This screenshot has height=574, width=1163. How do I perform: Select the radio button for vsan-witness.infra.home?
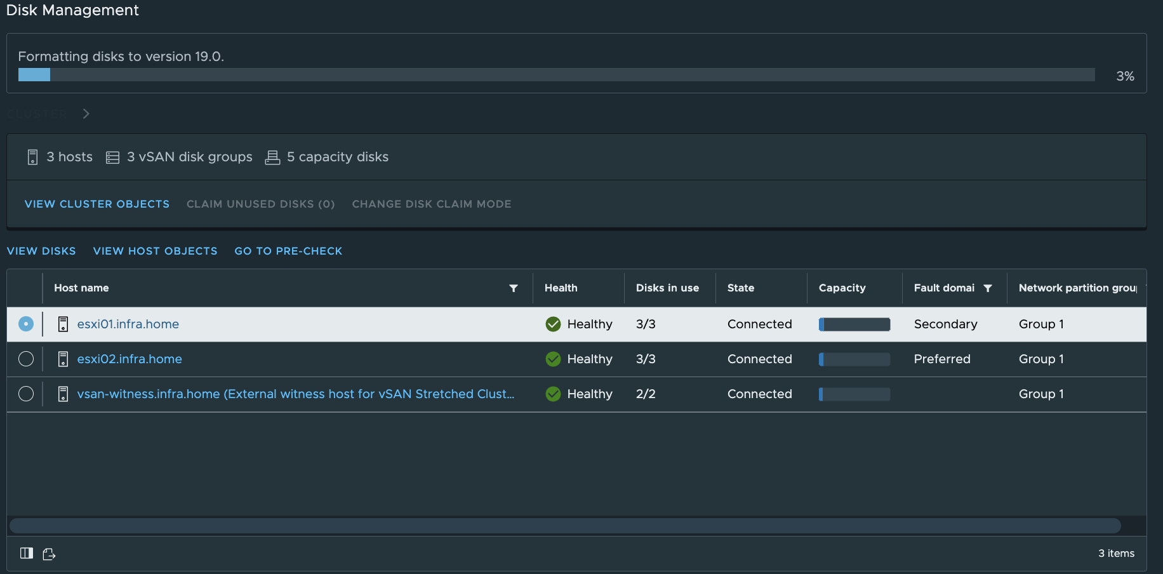click(26, 394)
